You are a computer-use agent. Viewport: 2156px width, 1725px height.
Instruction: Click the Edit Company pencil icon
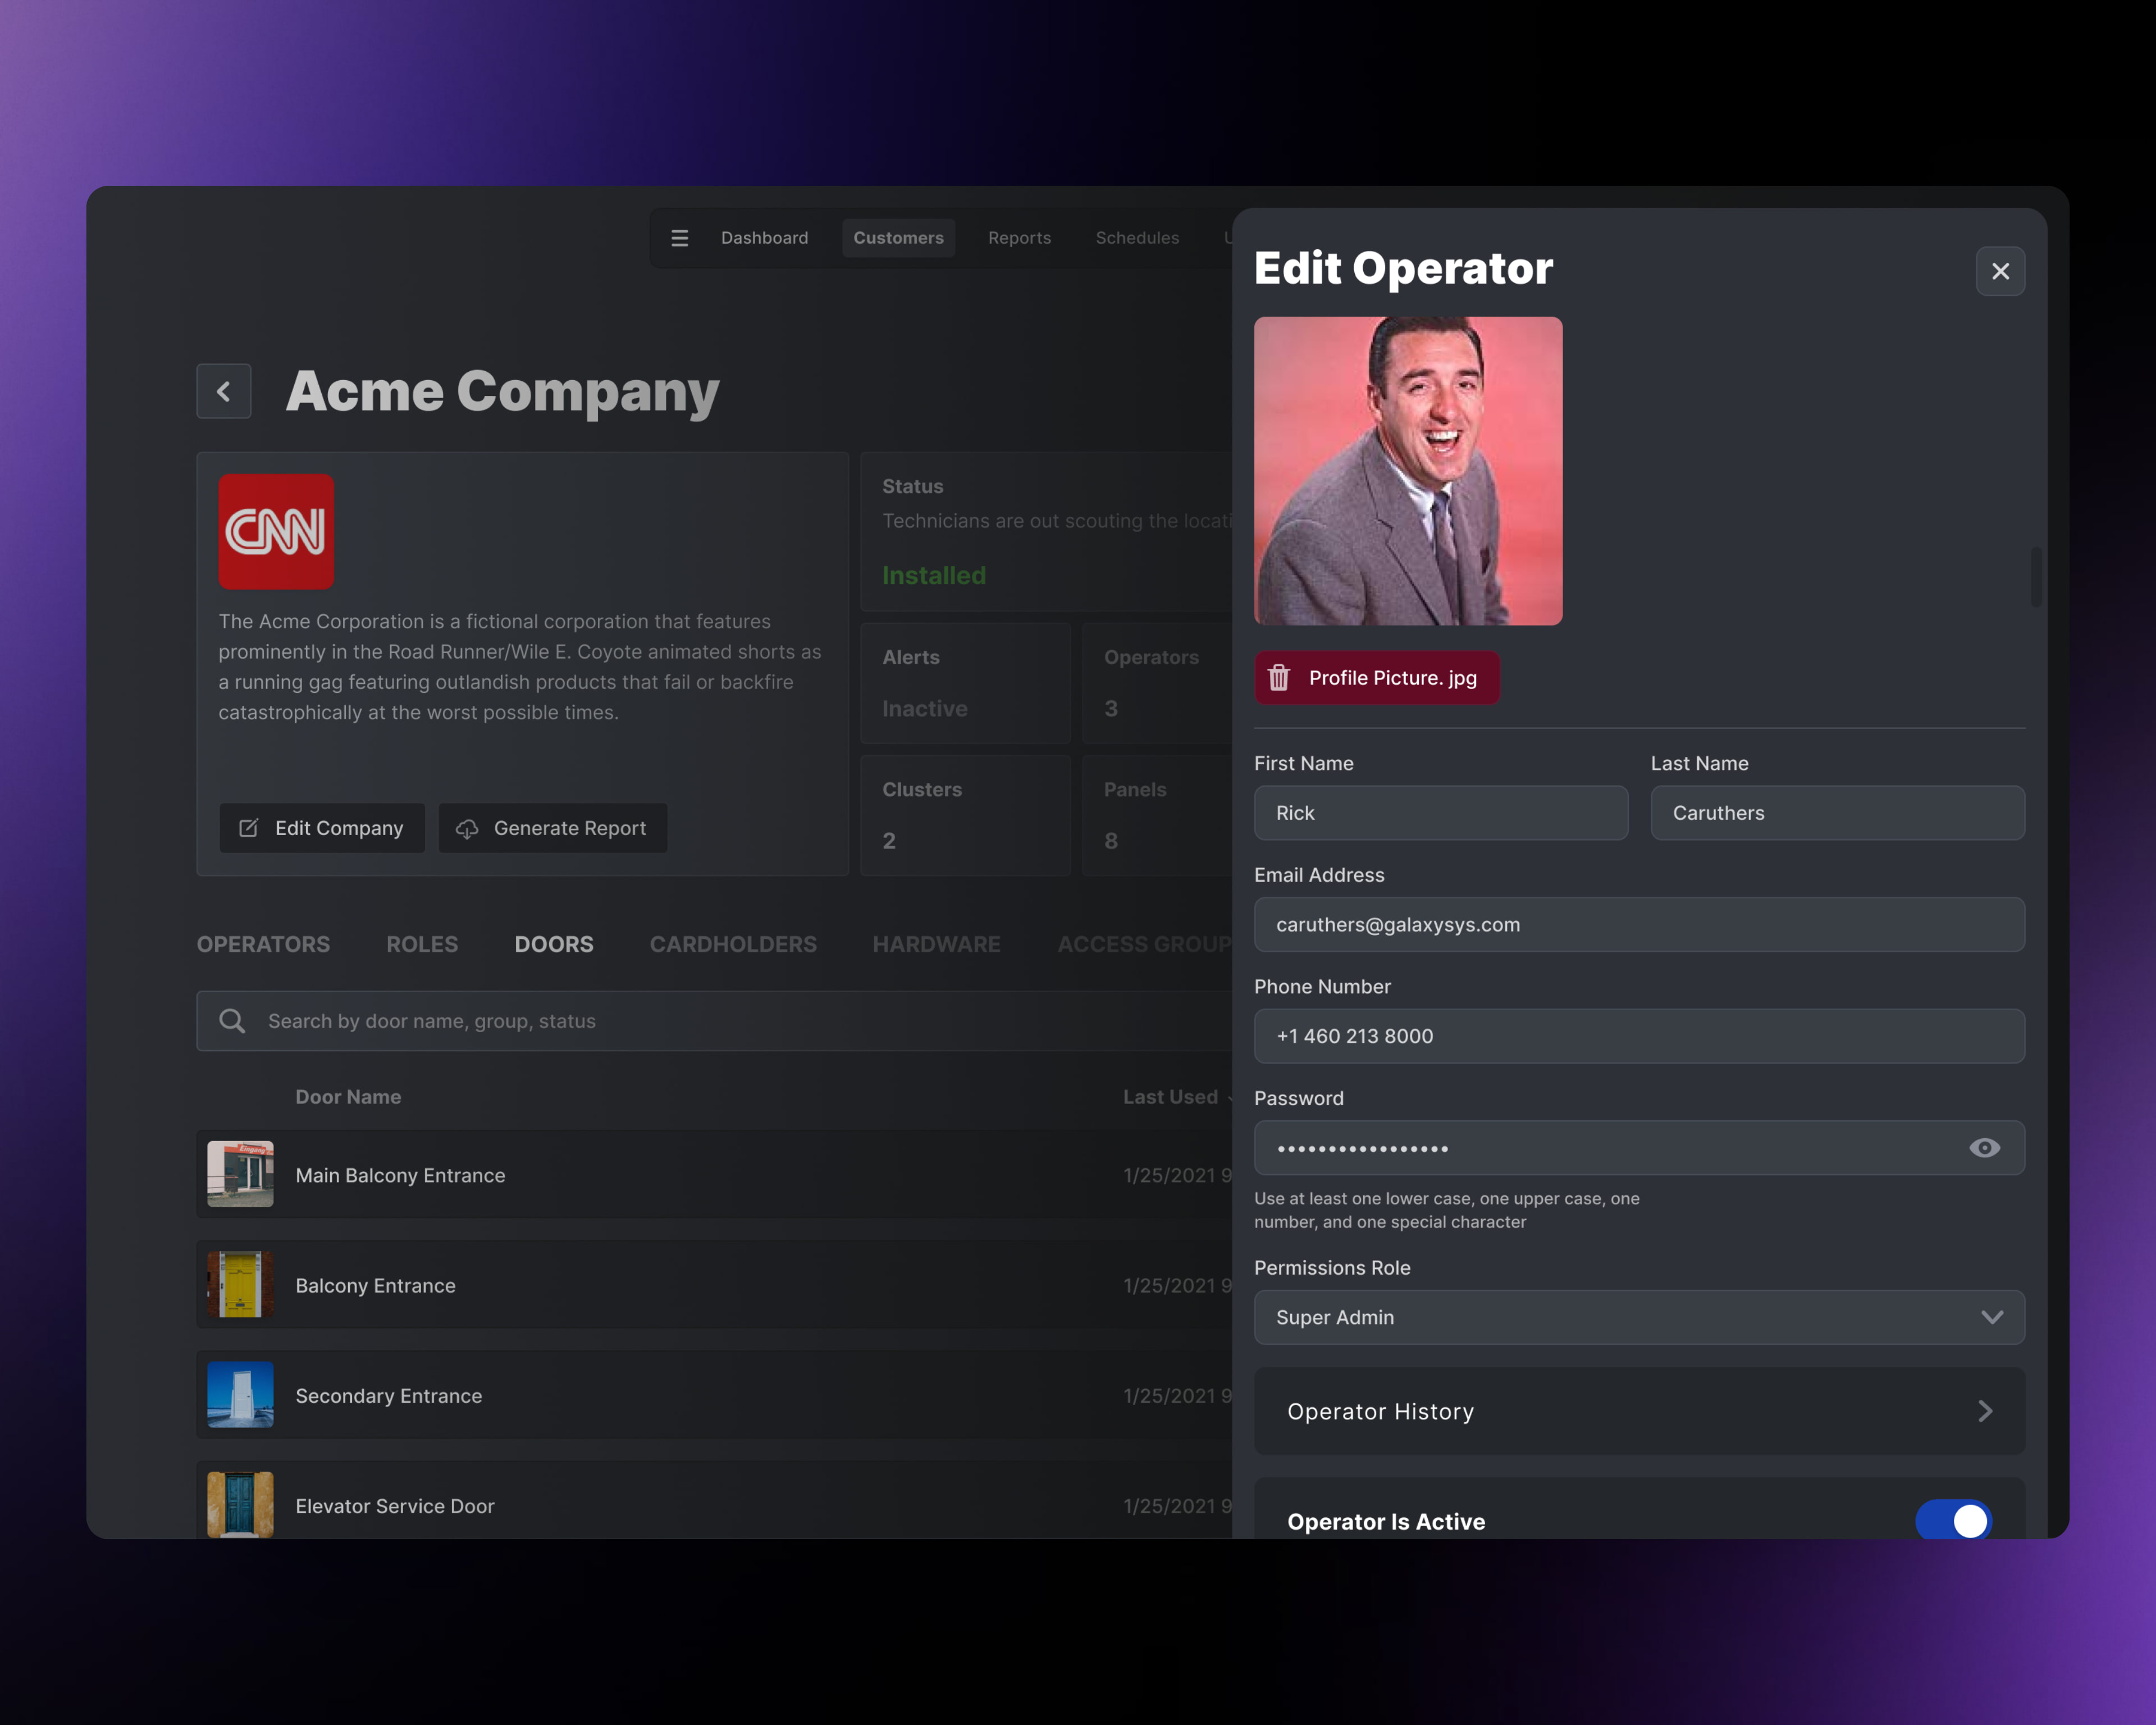249,828
